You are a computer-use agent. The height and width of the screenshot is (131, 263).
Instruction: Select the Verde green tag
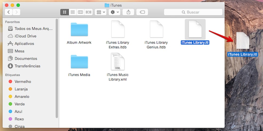click(17, 104)
